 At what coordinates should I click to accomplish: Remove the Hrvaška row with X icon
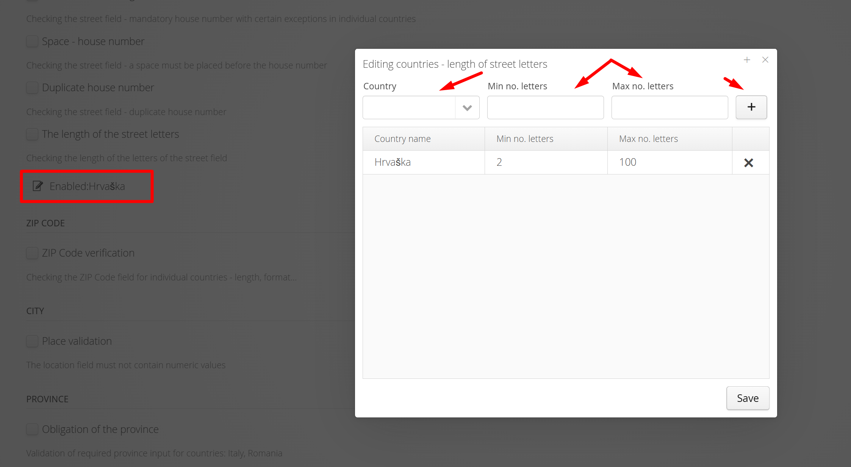tap(748, 163)
